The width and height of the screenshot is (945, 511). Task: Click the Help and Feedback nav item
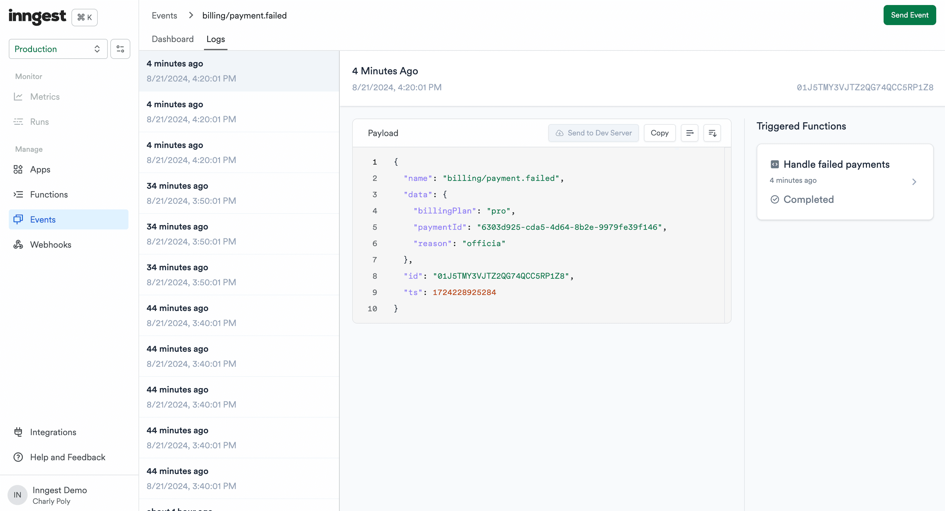coord(67,457)
